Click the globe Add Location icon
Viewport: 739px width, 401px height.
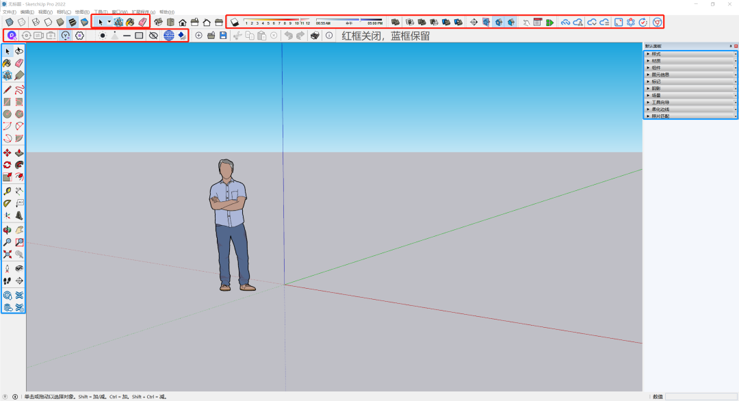click(169, 36)
